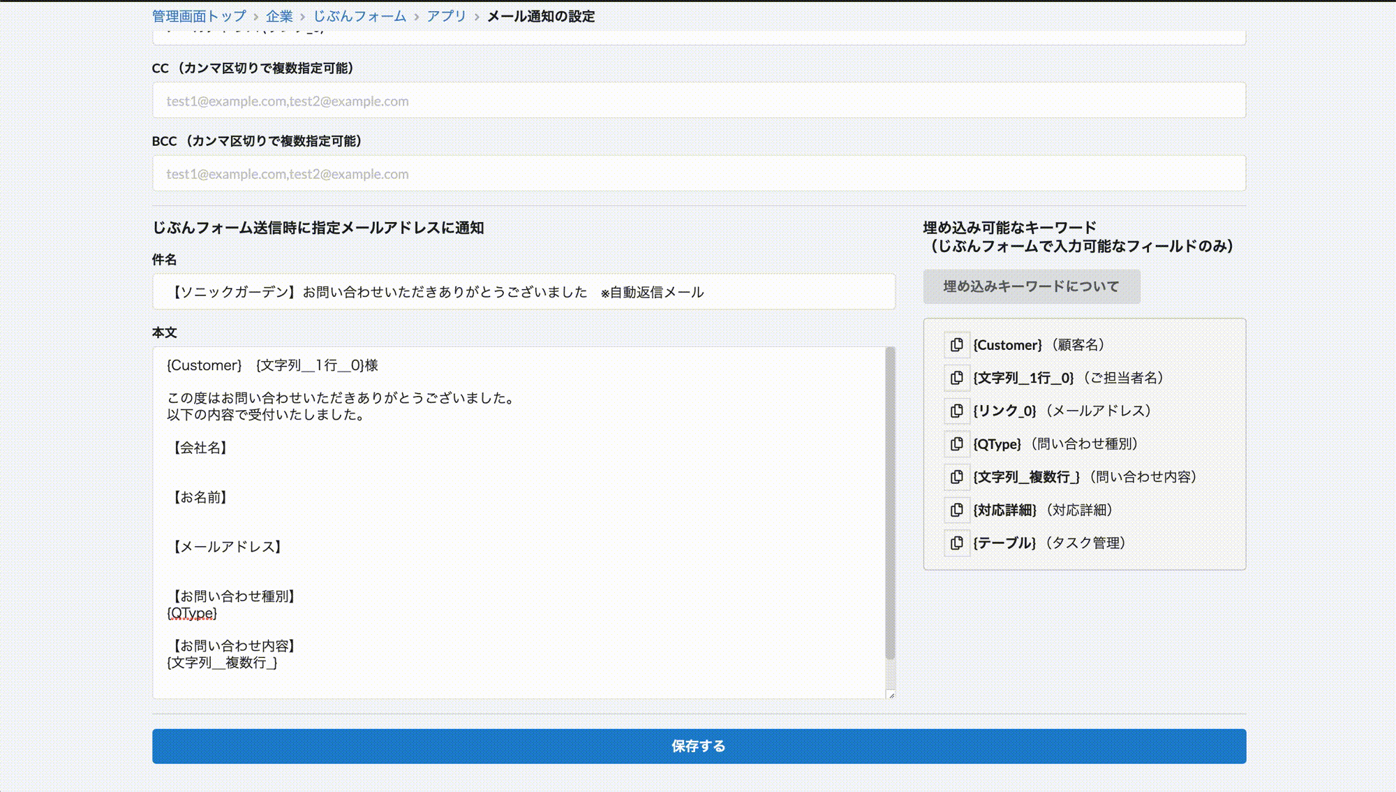The image size is (1396, 792).
Task: Copy the {QType} keyword icon
Action: coord(956,444)
